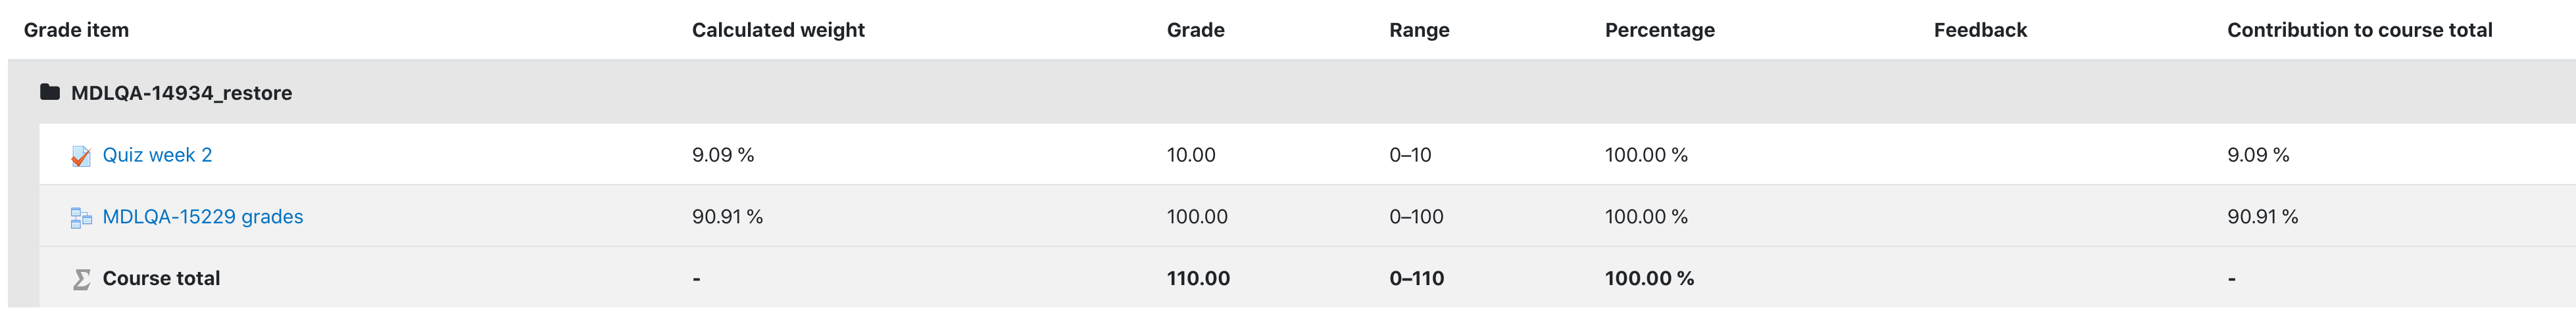The width and height of the screenshot is (2576, 335).
Task: Click the Range column header
Action: 1419,30
